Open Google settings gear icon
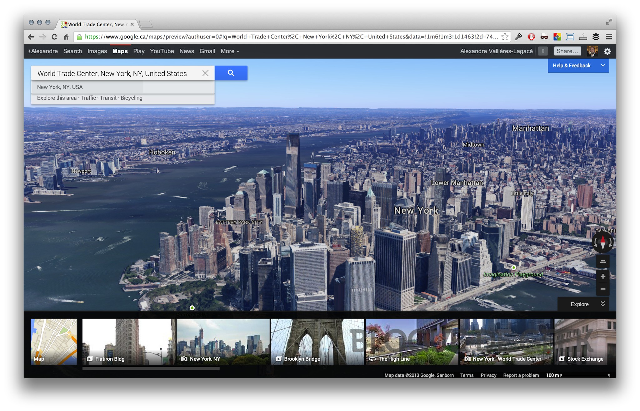Viewport: 640px width, 411px height. pyautogui.click(x=607, y=51)
